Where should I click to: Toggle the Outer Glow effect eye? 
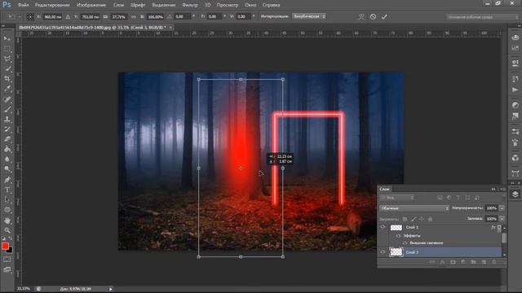pyautogui.click(x=405, y=243)
